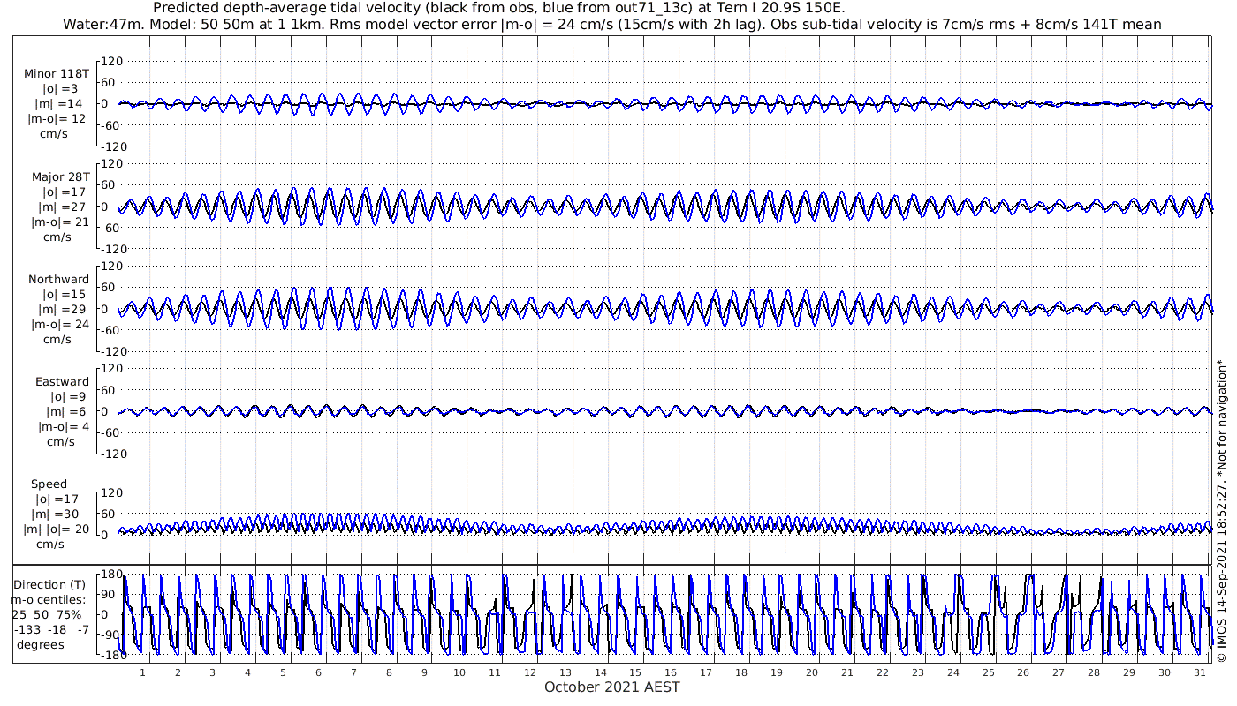1237x706 pixels.
Task: Click the 'October 2021 AEST' axis title
Action: [x=612, y=687]
